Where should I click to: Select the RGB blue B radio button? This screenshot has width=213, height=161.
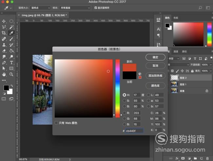click(124, 124)
